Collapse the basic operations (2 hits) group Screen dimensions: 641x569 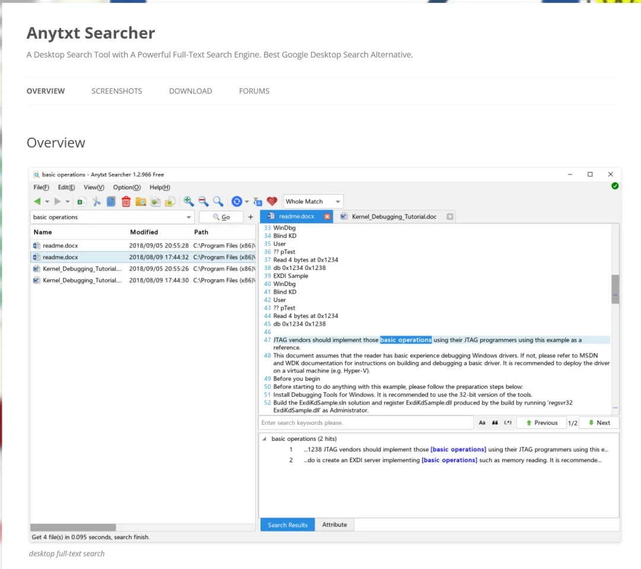pyautogui.click(x=265, y=438)
